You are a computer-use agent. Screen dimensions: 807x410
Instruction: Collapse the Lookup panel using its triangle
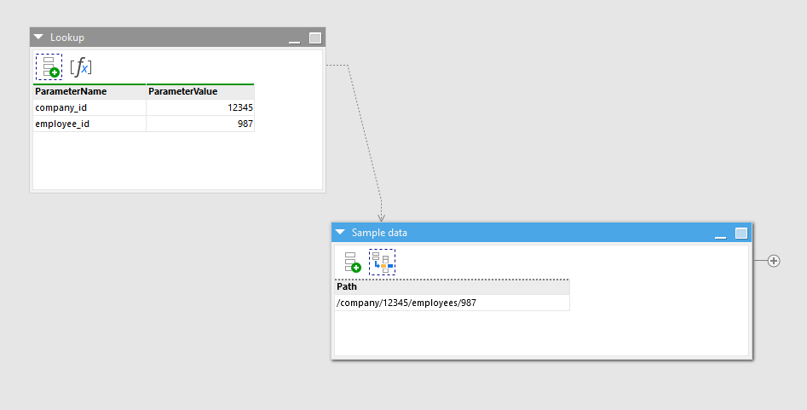pos(38,38)
